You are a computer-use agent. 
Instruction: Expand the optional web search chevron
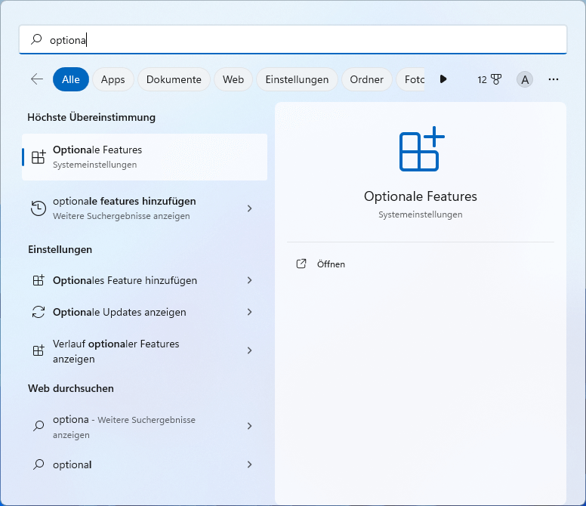coord(250,464)
